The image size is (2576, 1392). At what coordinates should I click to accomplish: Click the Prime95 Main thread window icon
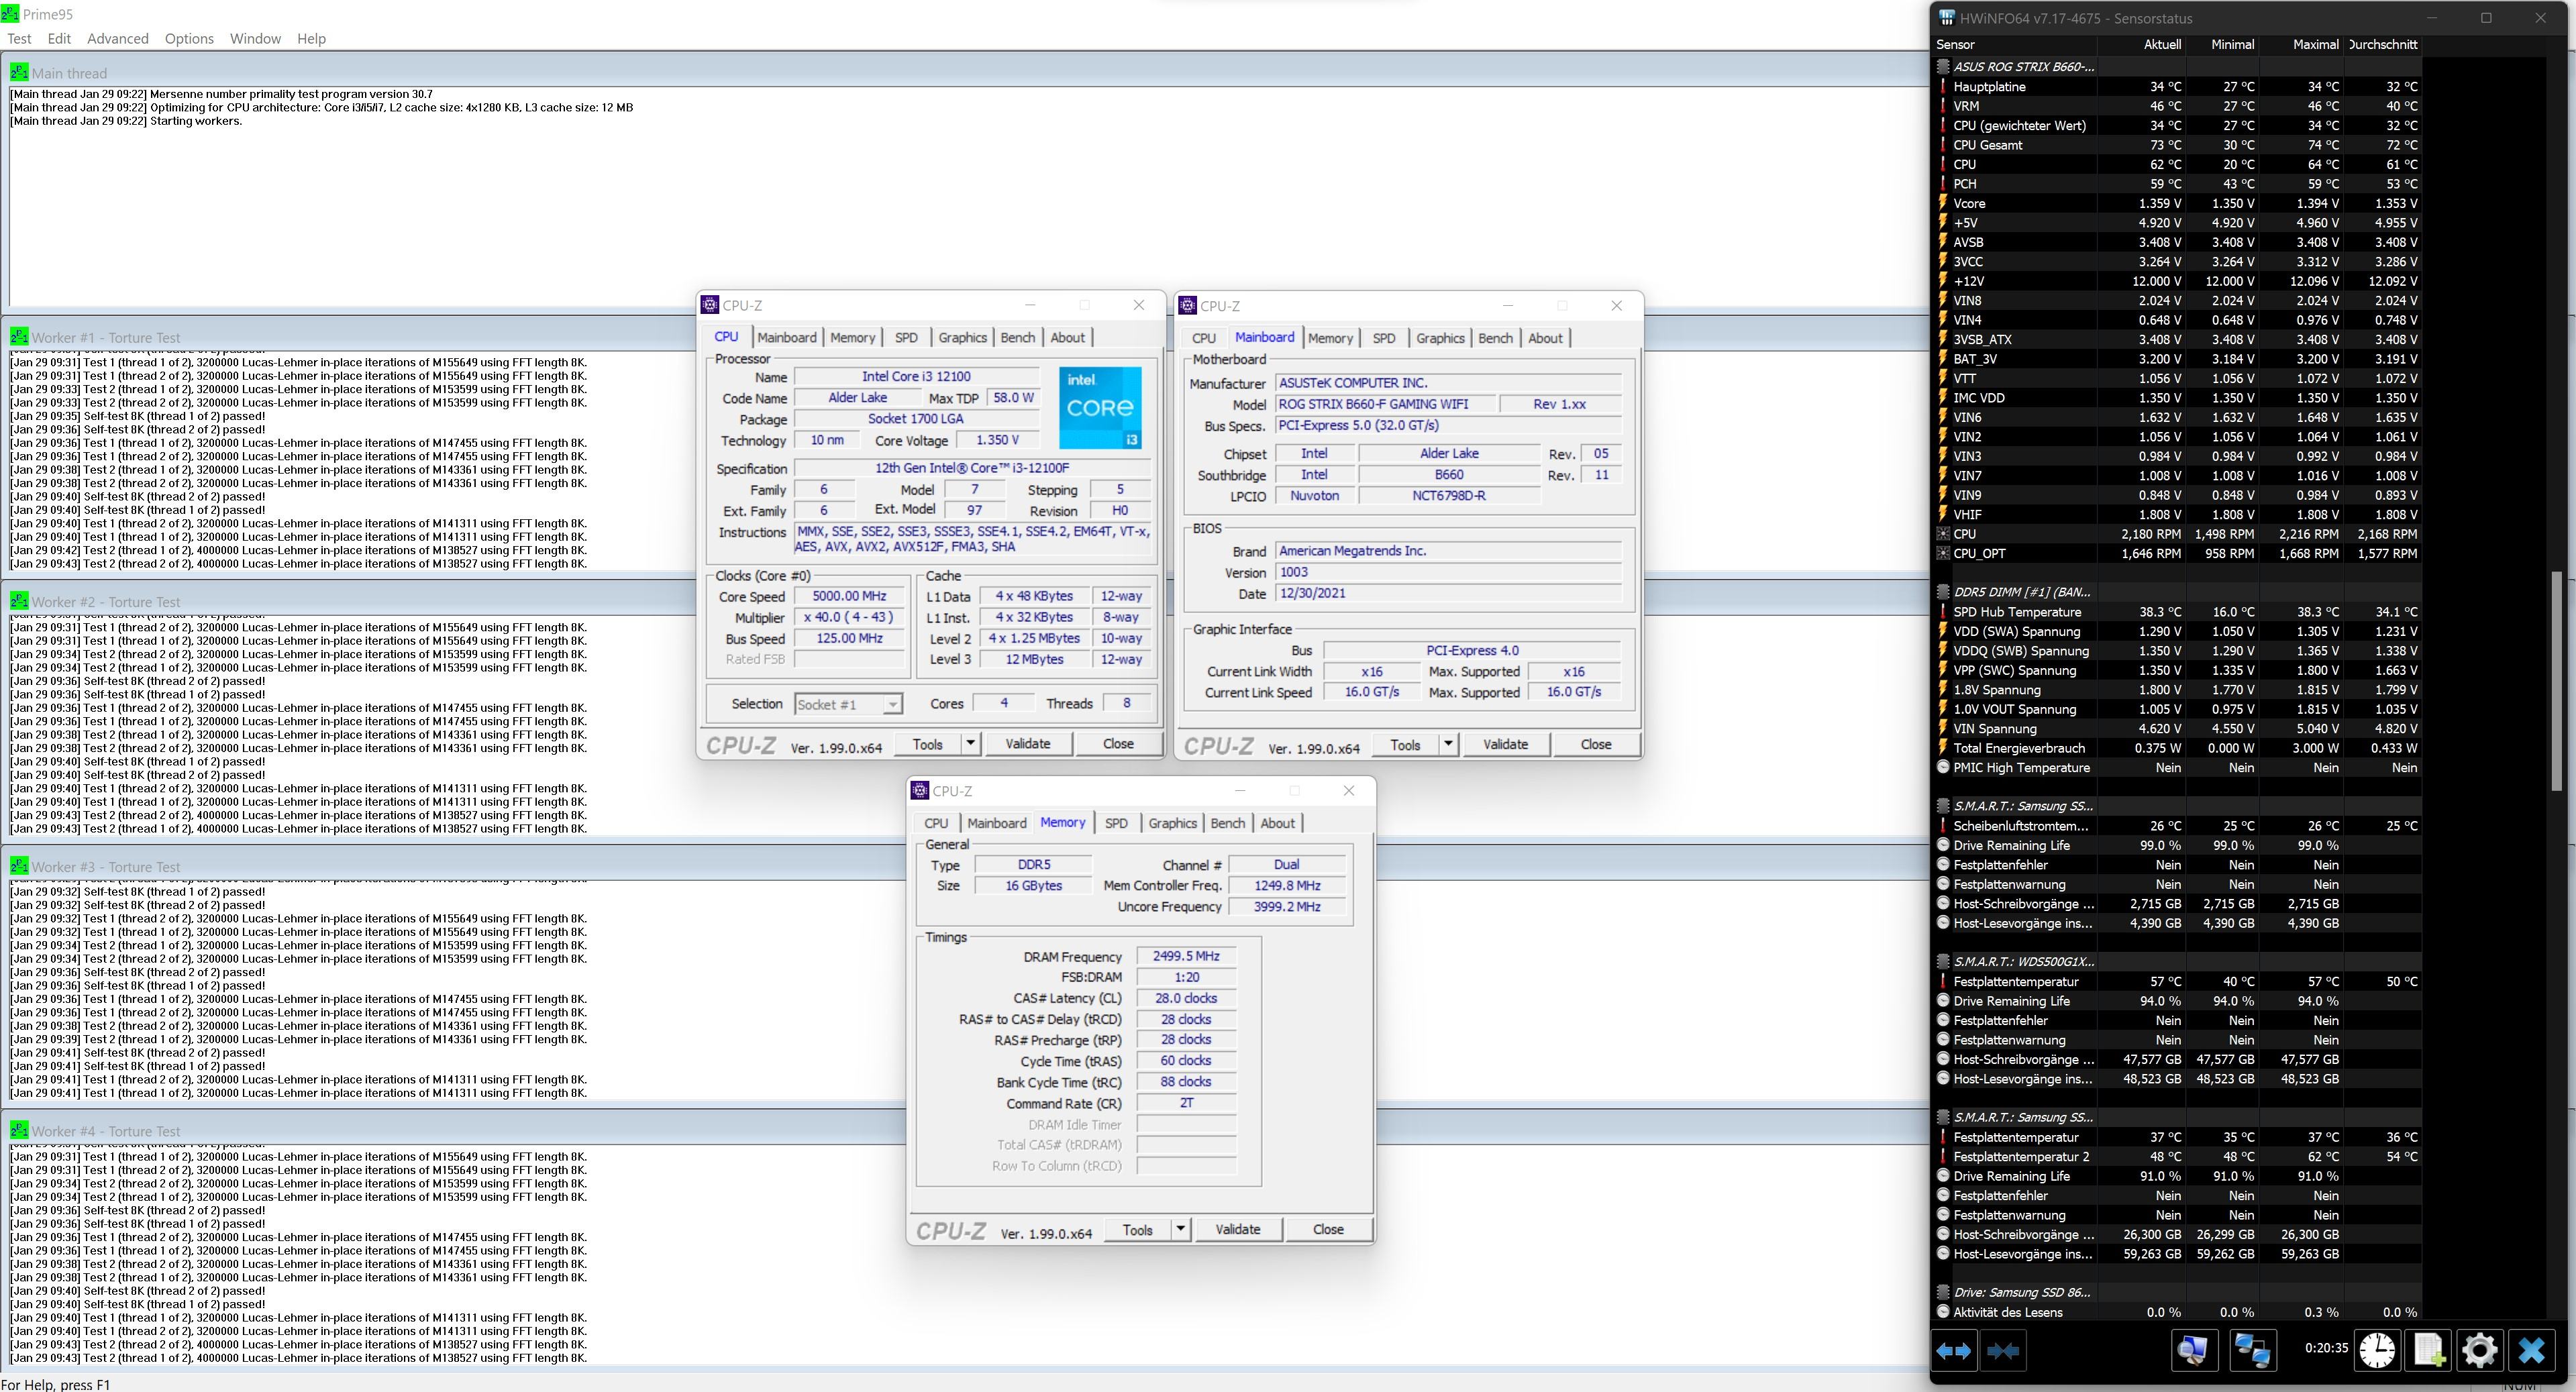[x=19, y=72]
